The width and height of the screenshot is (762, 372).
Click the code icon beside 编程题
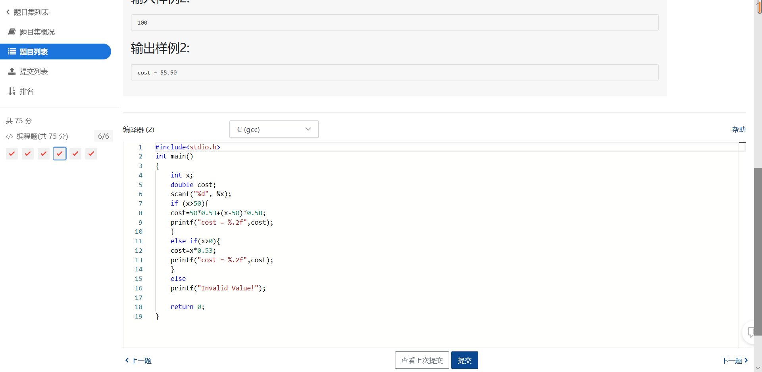point(10,137)
